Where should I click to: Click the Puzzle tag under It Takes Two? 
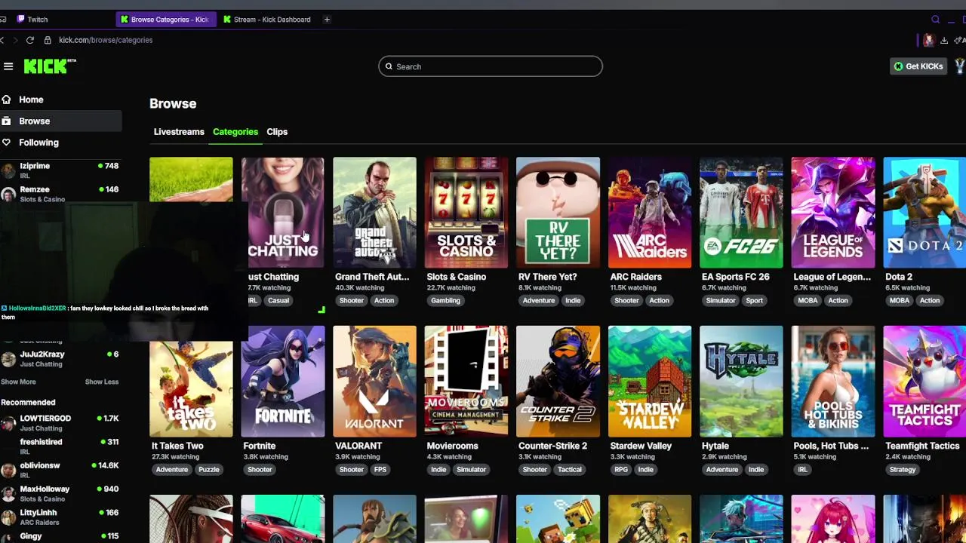pyautogui.click(x=209, y=469)
